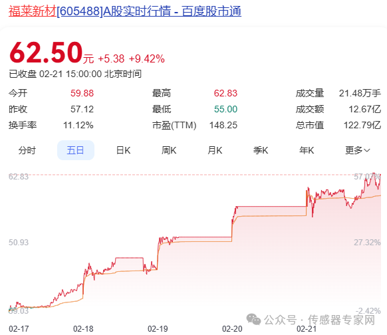Click the WeChat logo icon in the watermark
This screenshot has height=335, width=387.
click(x=254, y=320)
